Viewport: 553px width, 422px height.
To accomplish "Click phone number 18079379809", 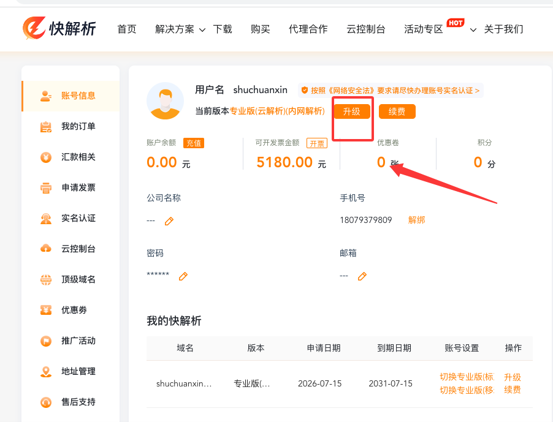I will pyautogui.click(x=366, y=220).
